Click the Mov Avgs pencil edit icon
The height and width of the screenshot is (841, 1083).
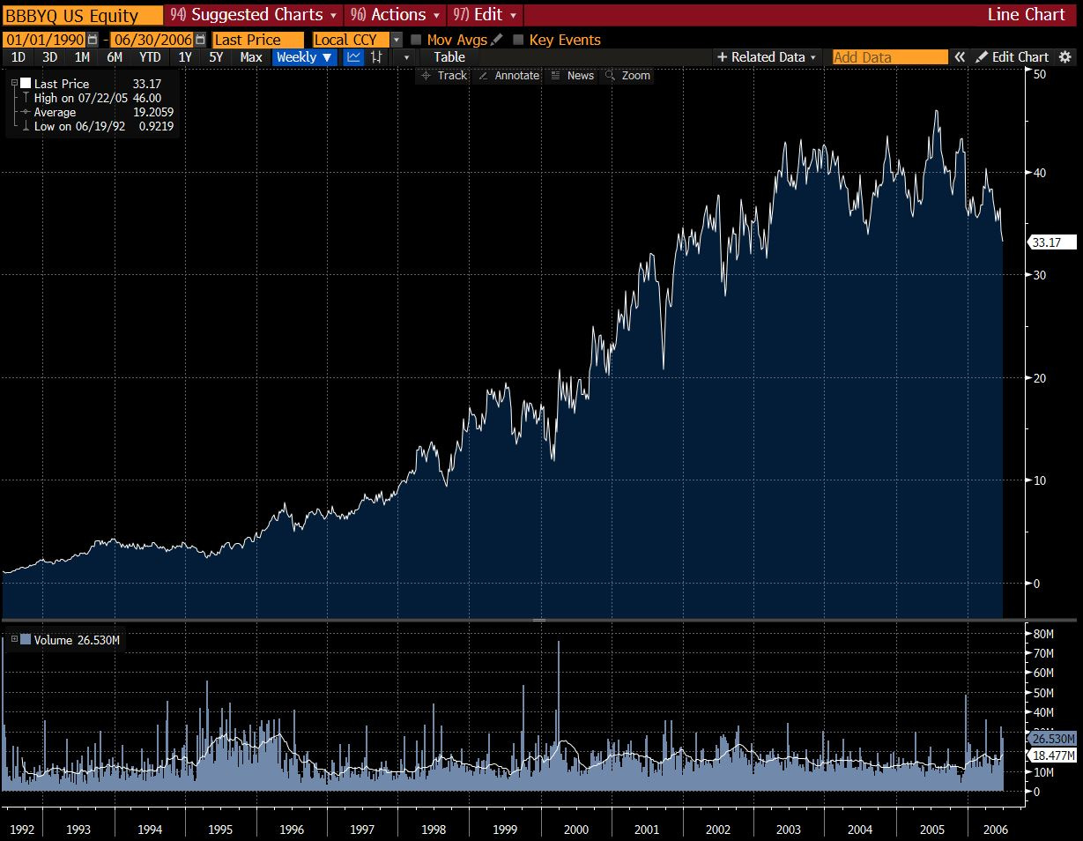[x=497, y=40]
